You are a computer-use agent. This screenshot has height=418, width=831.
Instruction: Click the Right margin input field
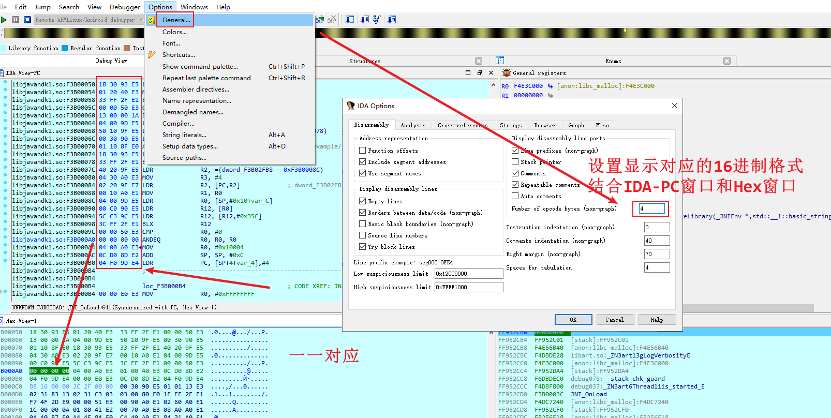coord(657,254)
